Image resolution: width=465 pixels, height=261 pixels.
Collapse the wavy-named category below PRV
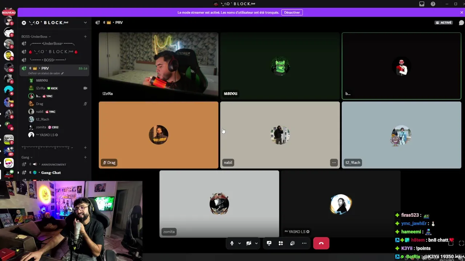(47, 148)
